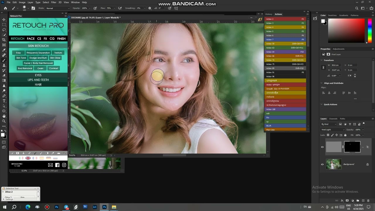Hide the Background layer eye icon
This screenshot has height=211, width=375.
[322, 164]
